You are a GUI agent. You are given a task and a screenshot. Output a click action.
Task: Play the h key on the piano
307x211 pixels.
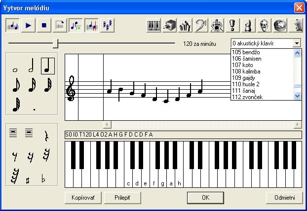[179, 178]
